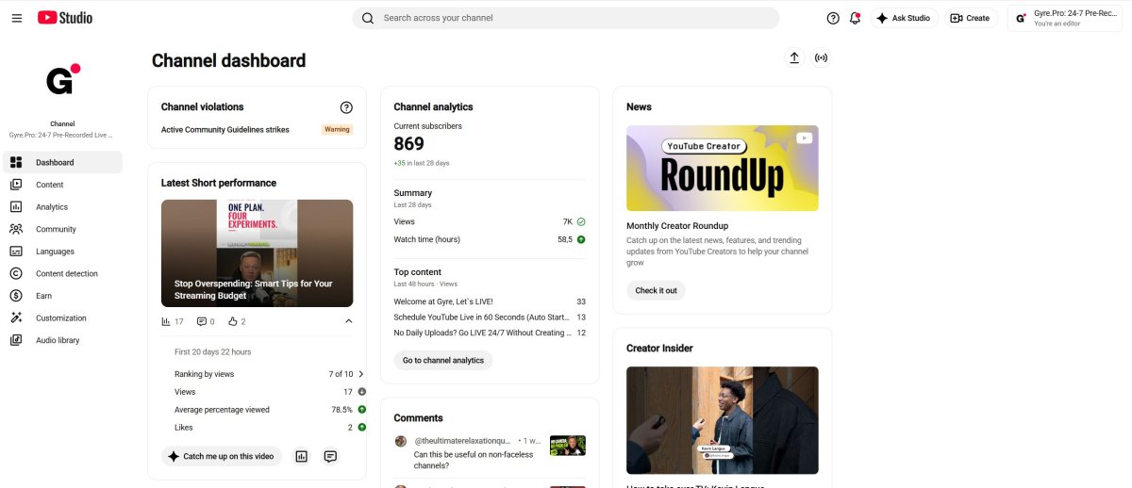1132x488 pixels.
Task: Click the Create button
Action: [x=971, y=18]
